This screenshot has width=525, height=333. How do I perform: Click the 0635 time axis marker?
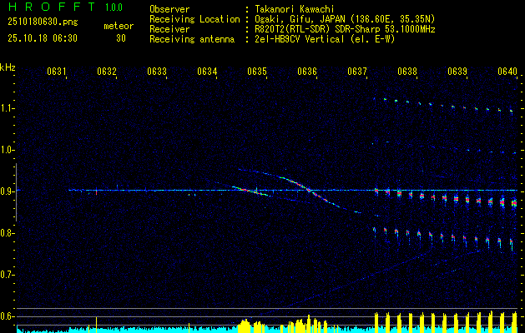click(257, 72)
